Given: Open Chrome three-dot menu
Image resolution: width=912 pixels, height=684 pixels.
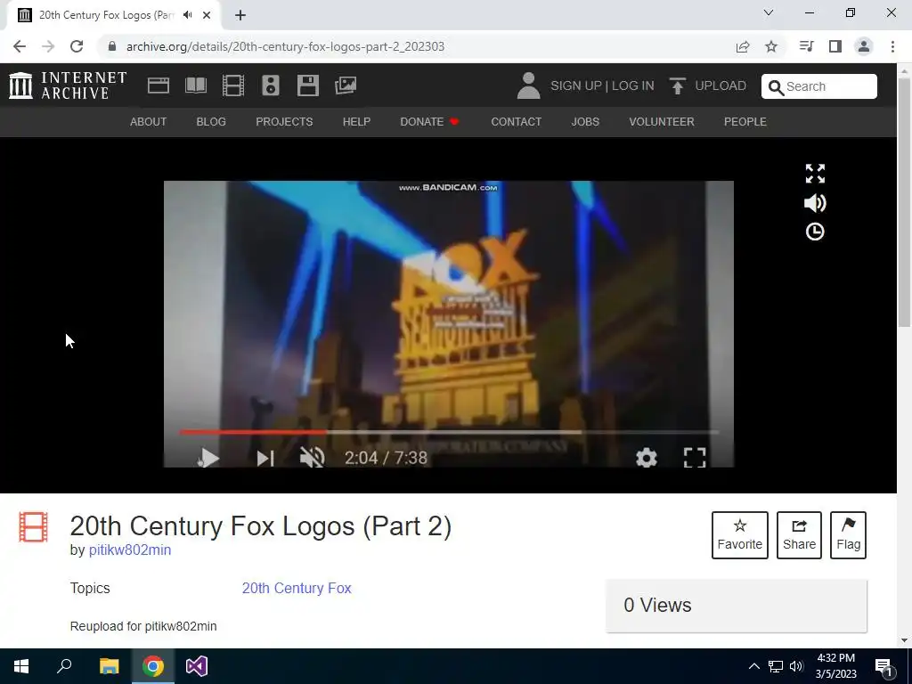Looking at the screenshot, I should (x=892, y=46).
